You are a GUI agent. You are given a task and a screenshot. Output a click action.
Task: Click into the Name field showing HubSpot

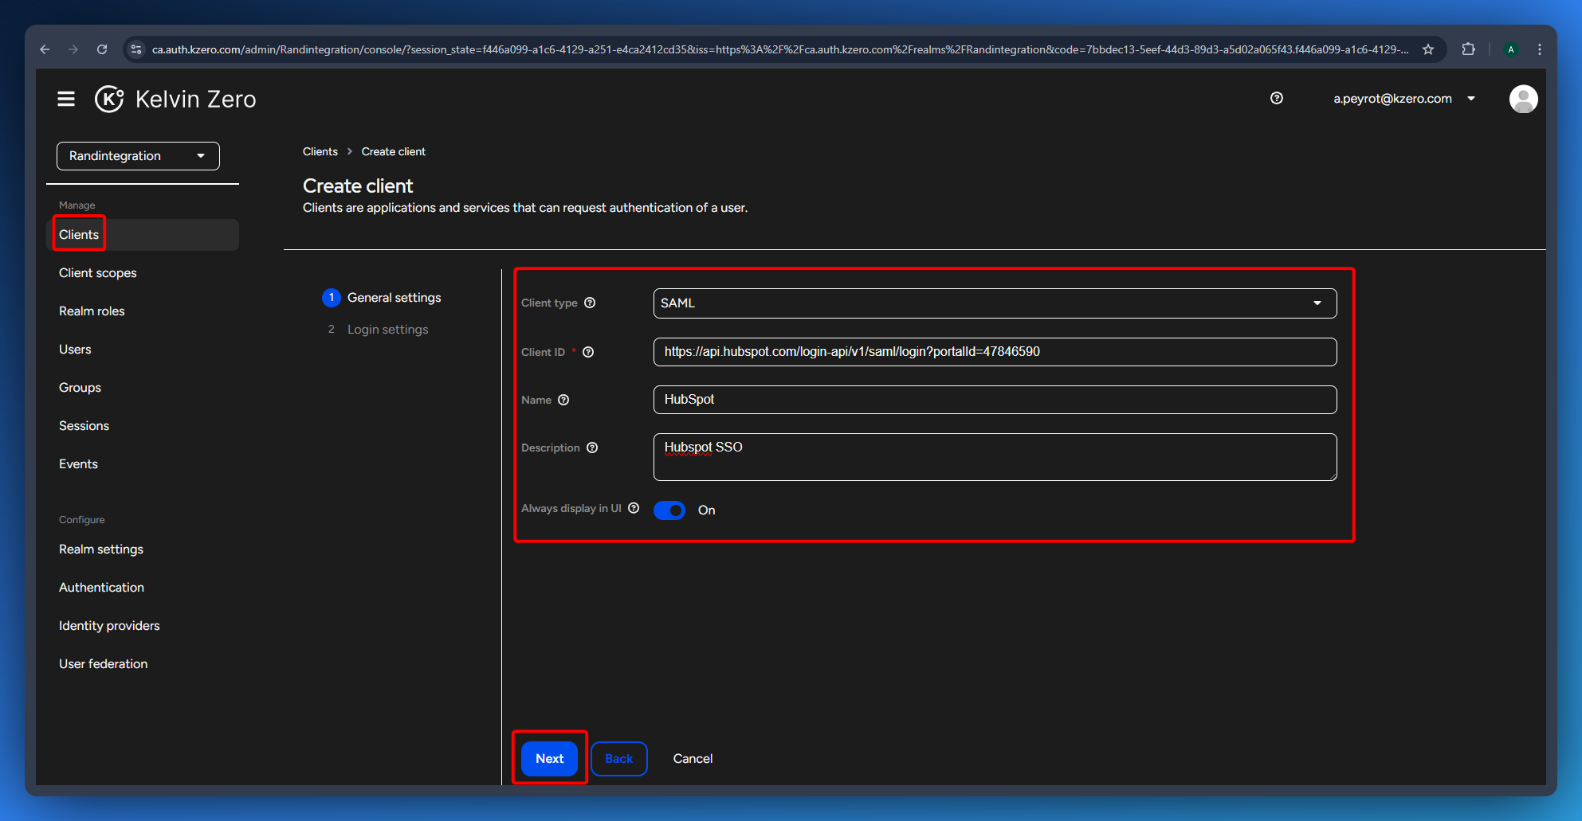tap(995, 400)
